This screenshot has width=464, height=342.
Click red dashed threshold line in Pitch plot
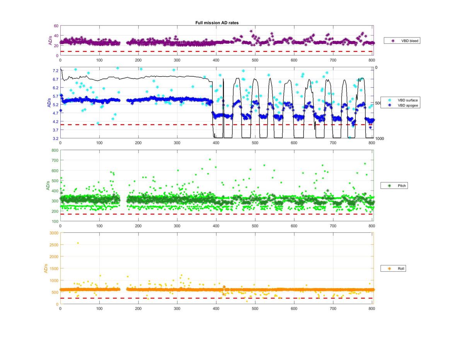coord(217,214)
